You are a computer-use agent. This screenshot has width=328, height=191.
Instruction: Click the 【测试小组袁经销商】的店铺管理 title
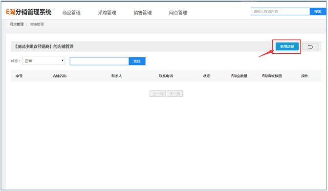pos(44,46)
